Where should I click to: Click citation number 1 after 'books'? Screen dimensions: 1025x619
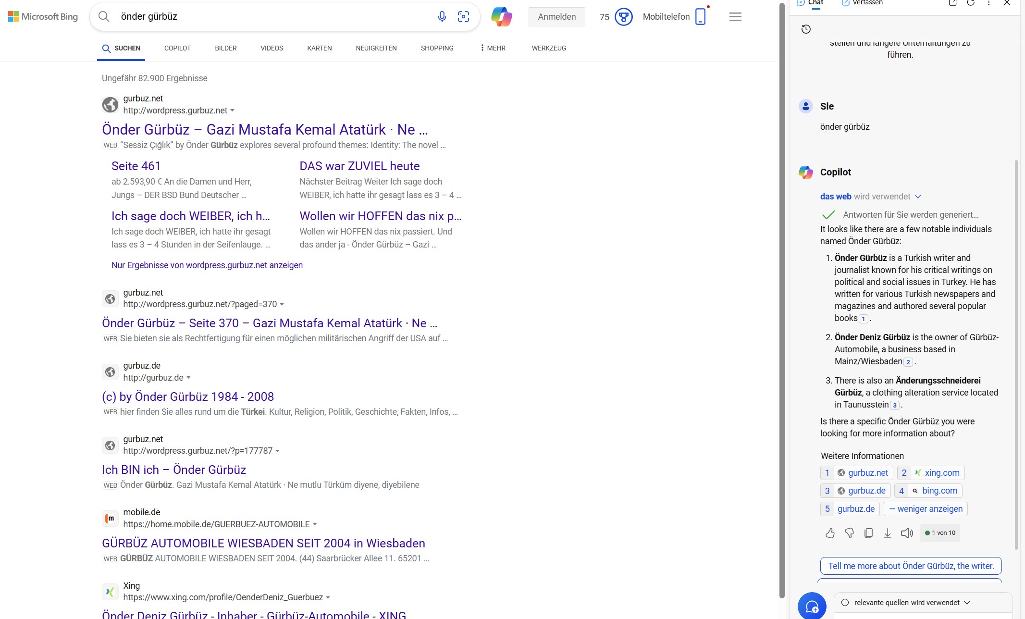[x=863, y=319]
